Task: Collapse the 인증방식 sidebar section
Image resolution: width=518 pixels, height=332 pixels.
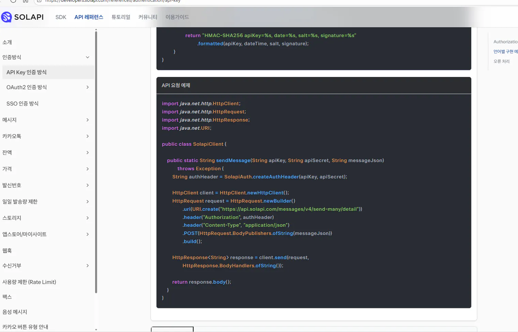Action: (88, 57)
